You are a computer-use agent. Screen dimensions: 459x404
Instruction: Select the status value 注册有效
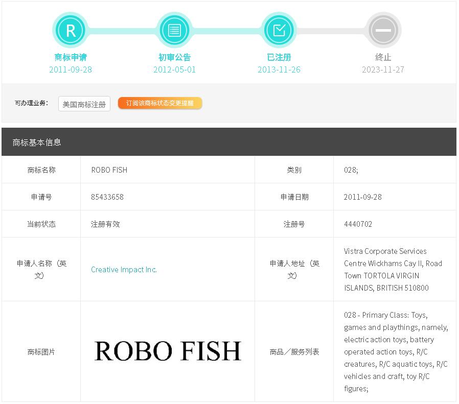(x=105, y=224)
